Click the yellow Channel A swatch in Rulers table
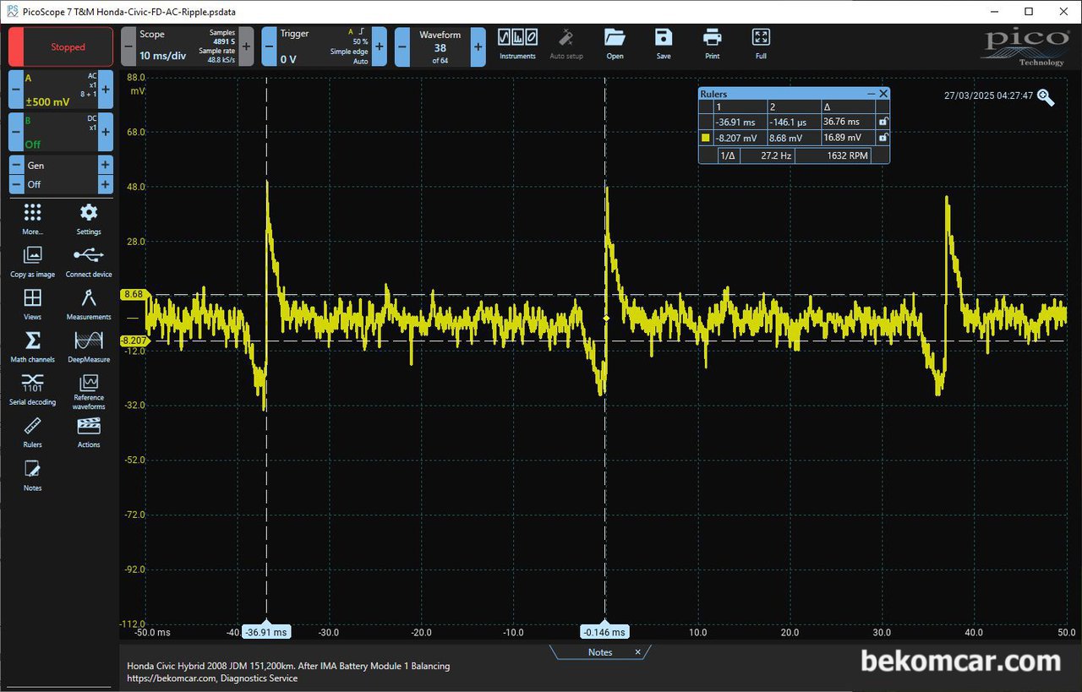The width and height of the screenshot is (1082, 692). click(x=707, y=138)
